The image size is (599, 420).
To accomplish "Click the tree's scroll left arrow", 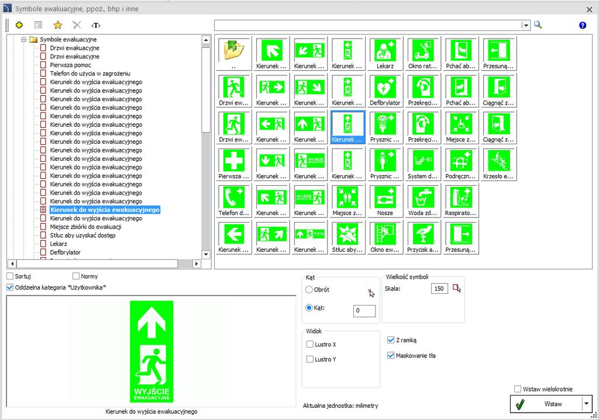I will tap(12, 263).
